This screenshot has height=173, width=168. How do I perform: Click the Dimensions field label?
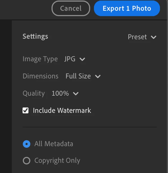tap(41, 76)
